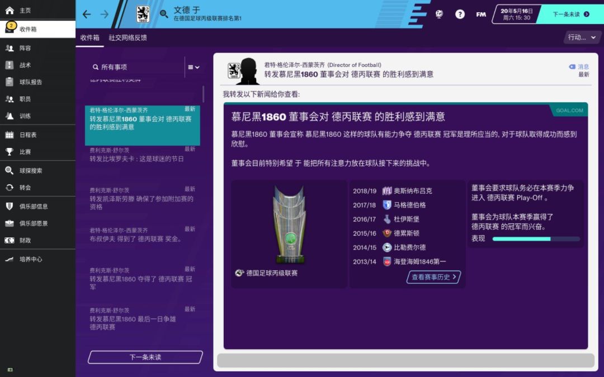Click the inbox list scrollbar
The width and height of the screenshot is (604, 377).
coord(203,94)
